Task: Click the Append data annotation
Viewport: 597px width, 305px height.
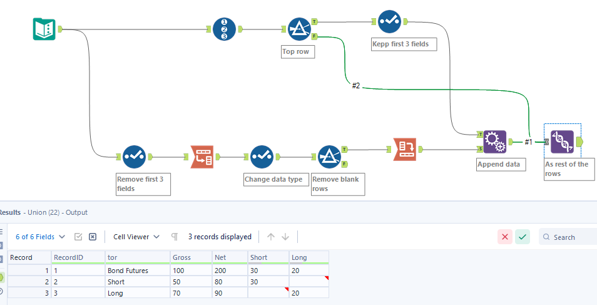Action: 501,164
